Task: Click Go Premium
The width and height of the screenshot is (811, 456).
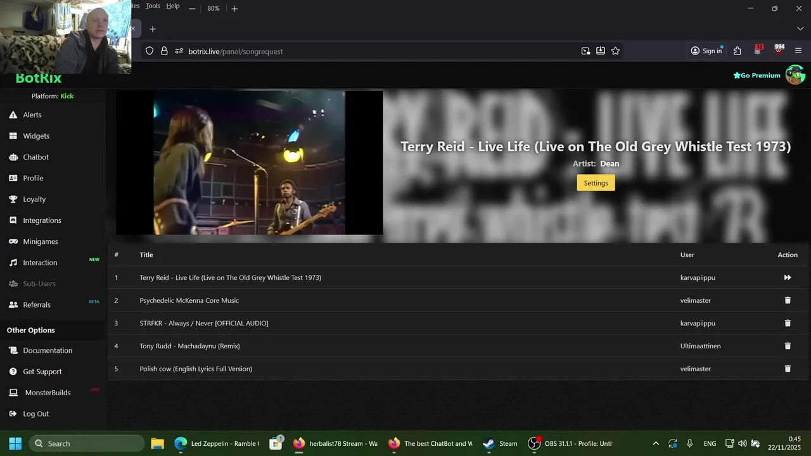Action: tap(757, 75)
